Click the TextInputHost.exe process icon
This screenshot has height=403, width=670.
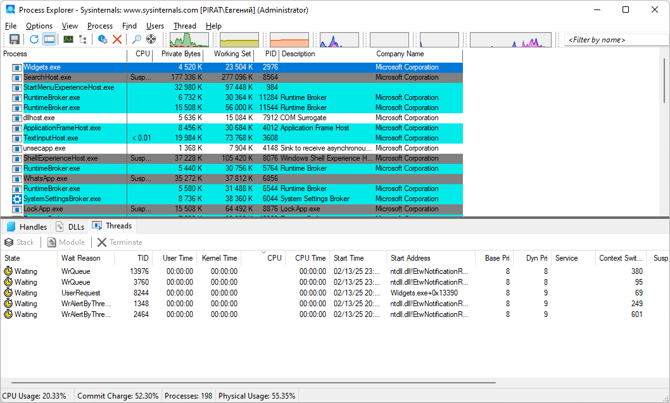coord(16,139)
